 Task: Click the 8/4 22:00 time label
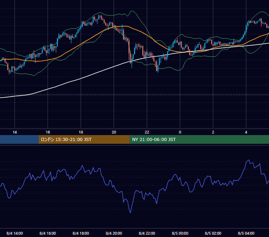point(147,233)
